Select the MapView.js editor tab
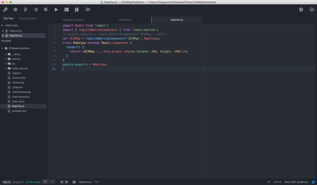 click(177, 20)
